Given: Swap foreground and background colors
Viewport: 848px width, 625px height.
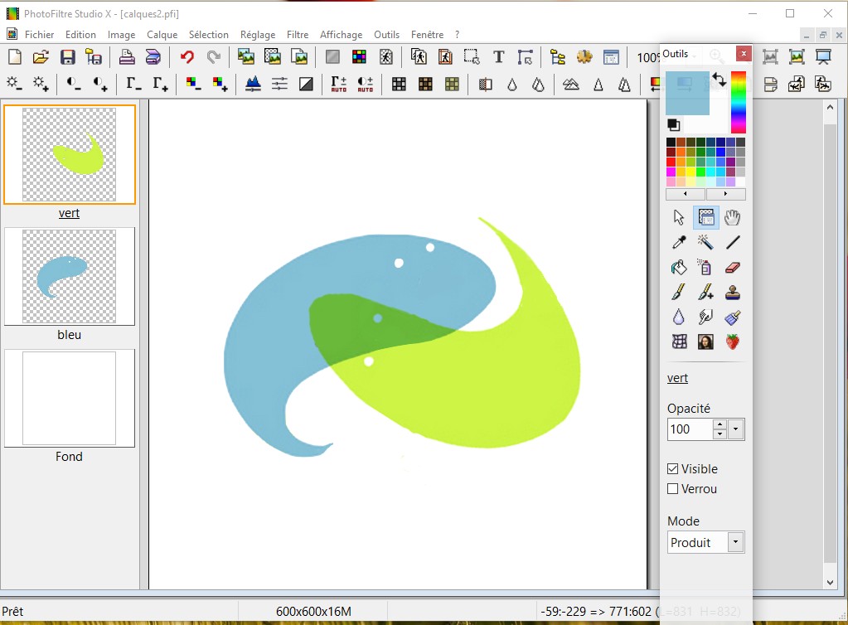Looking at the screenshot, I should (x=719, y=80).
